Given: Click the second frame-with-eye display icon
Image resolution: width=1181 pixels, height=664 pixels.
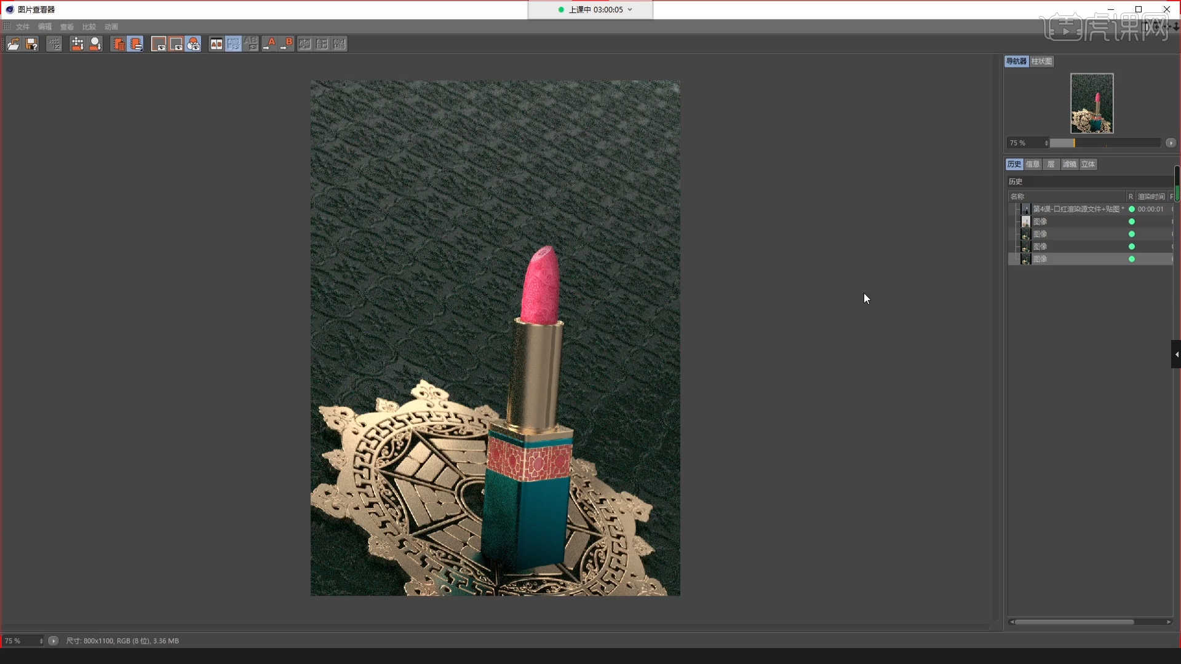Looking at the screenshot, I should [176, 44].
